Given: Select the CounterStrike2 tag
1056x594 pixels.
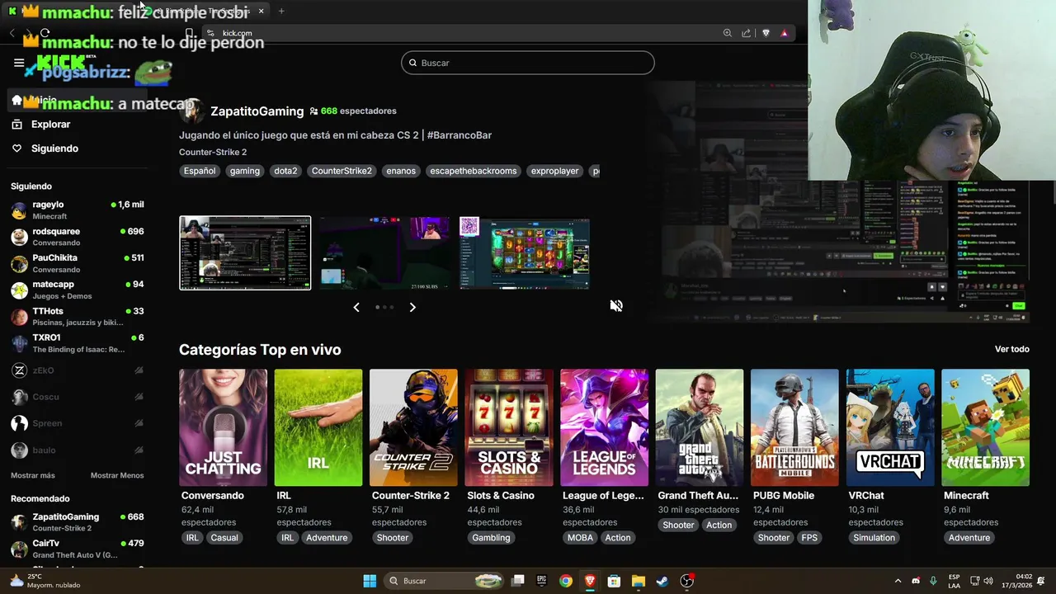Looking at the screenshot, I should (342, 171).
